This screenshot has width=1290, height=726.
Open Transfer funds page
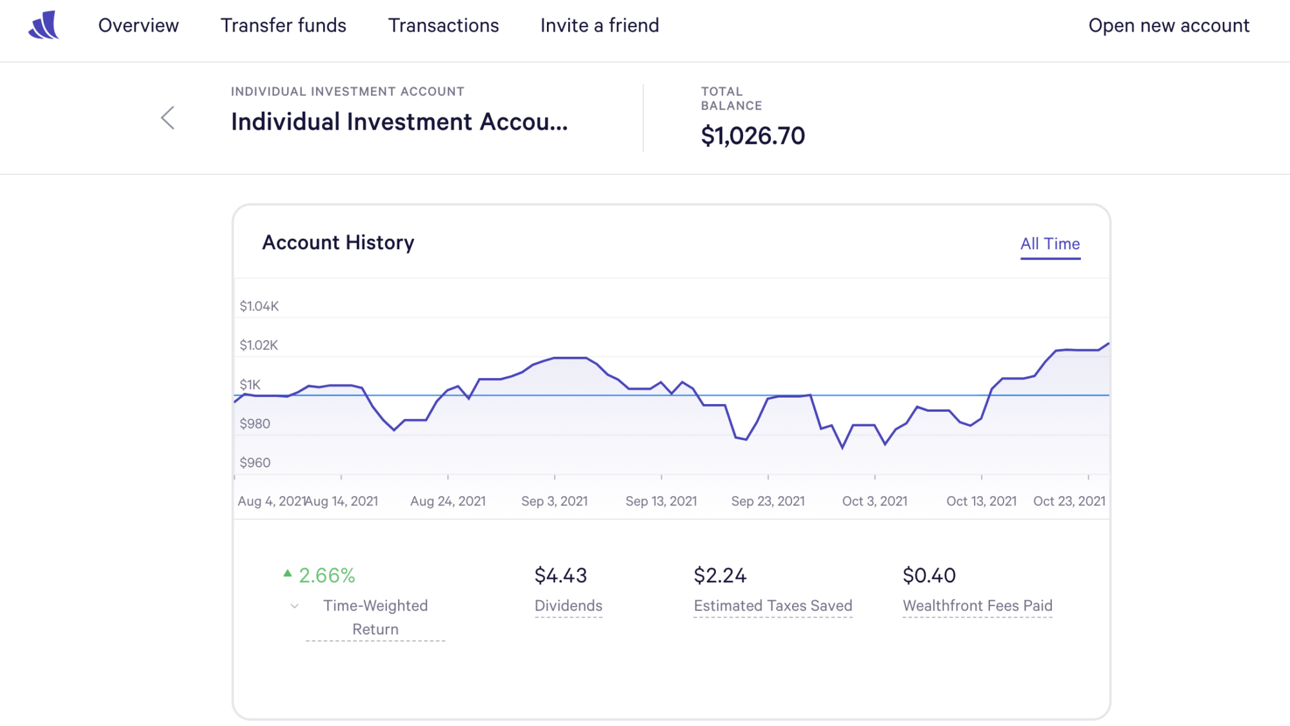coord(283,25)
